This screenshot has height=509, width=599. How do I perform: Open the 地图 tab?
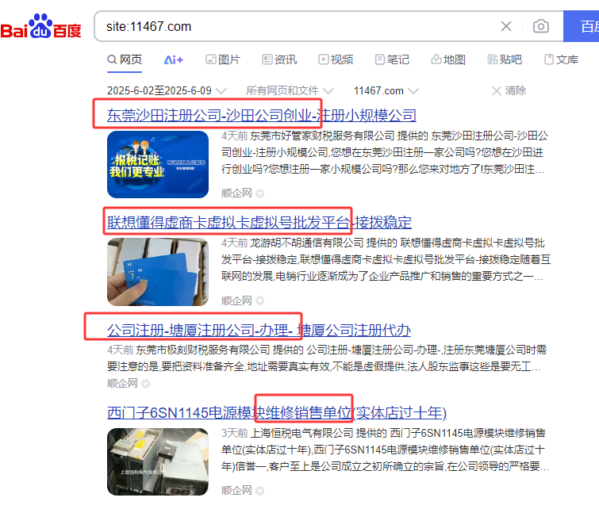[x=448, y=59]
